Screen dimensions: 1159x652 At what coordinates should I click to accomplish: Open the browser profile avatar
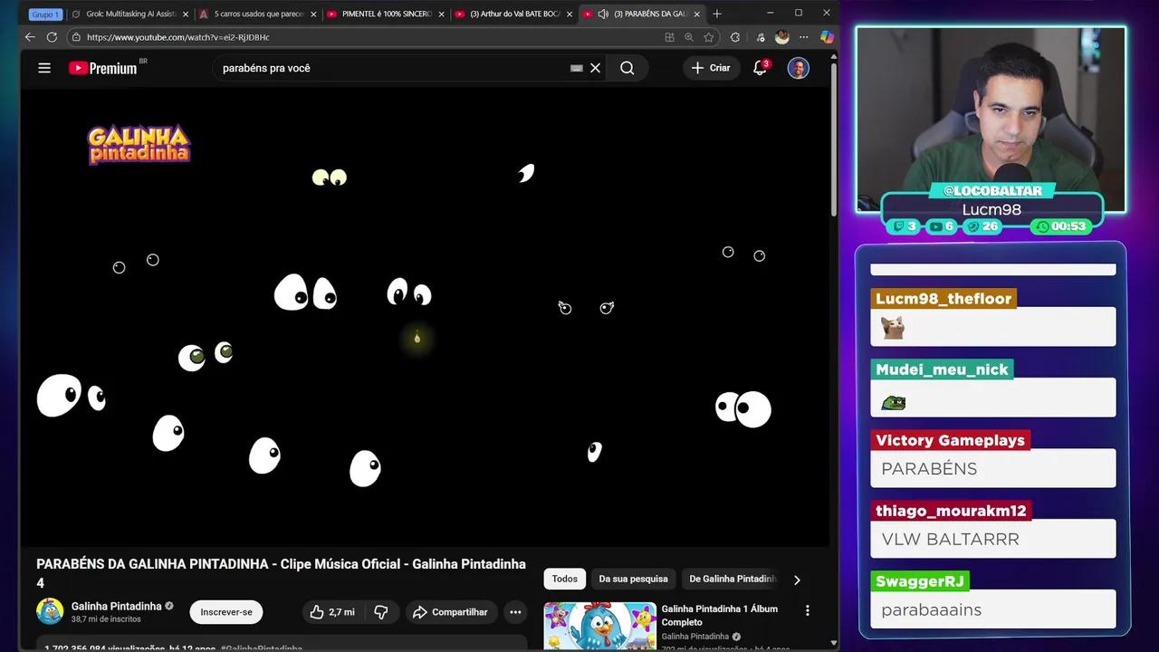(781, 37)
